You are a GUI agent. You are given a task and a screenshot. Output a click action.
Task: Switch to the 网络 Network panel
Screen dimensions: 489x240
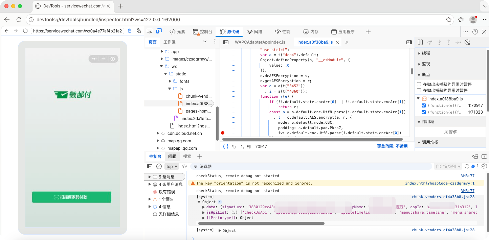pos(254,32)
